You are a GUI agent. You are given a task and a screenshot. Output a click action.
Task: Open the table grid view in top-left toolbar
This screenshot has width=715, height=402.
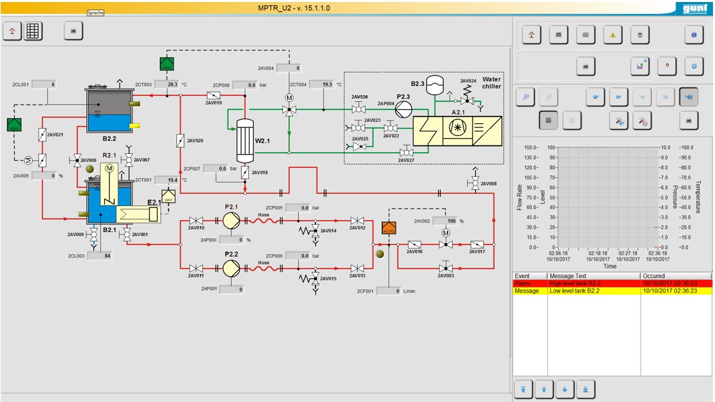(33, 31)
